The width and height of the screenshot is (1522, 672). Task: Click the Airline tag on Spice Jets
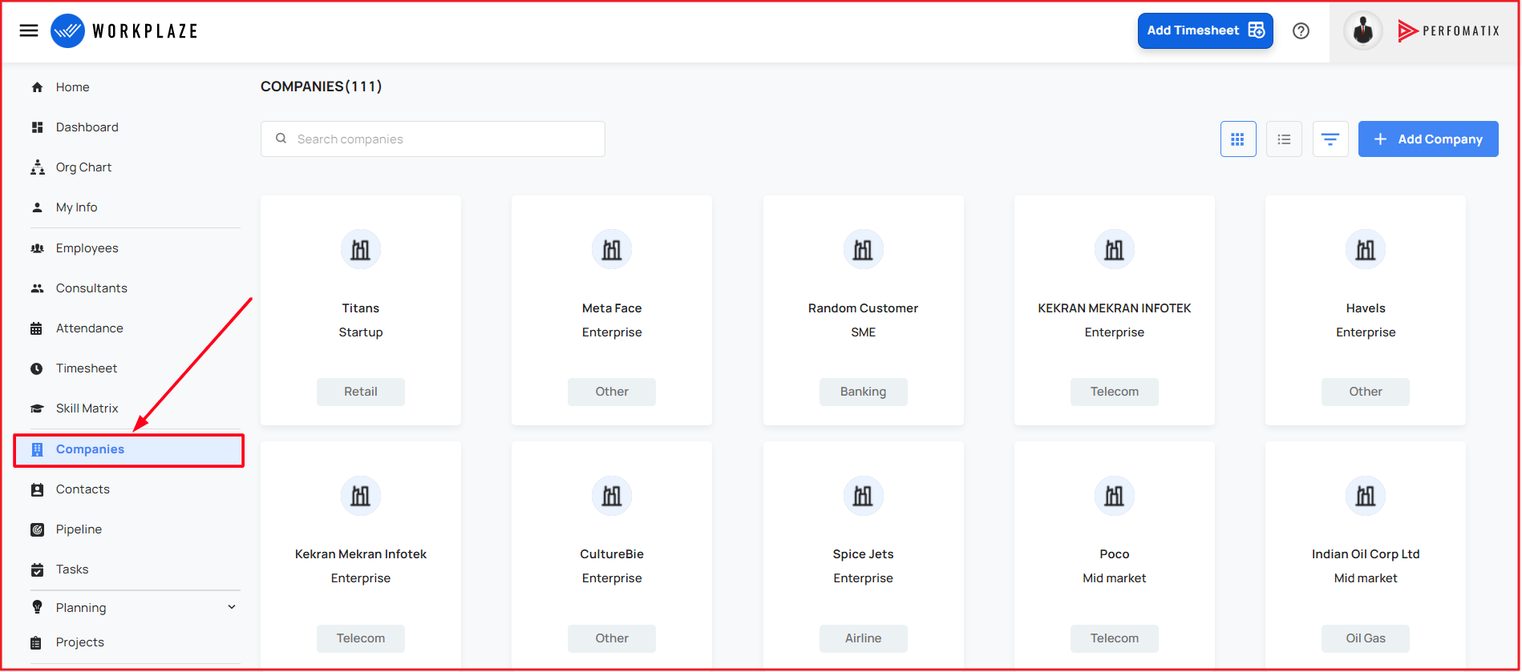[x=863, y=638]
